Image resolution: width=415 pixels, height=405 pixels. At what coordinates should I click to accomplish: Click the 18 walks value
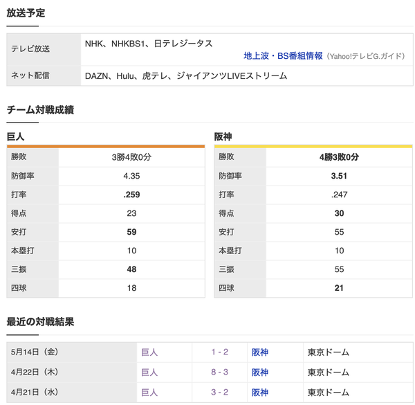pos(131,288)
